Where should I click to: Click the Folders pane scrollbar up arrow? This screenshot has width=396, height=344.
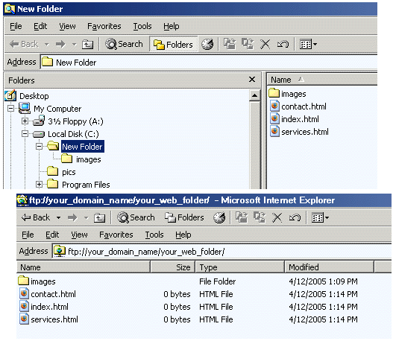(254, 95)
